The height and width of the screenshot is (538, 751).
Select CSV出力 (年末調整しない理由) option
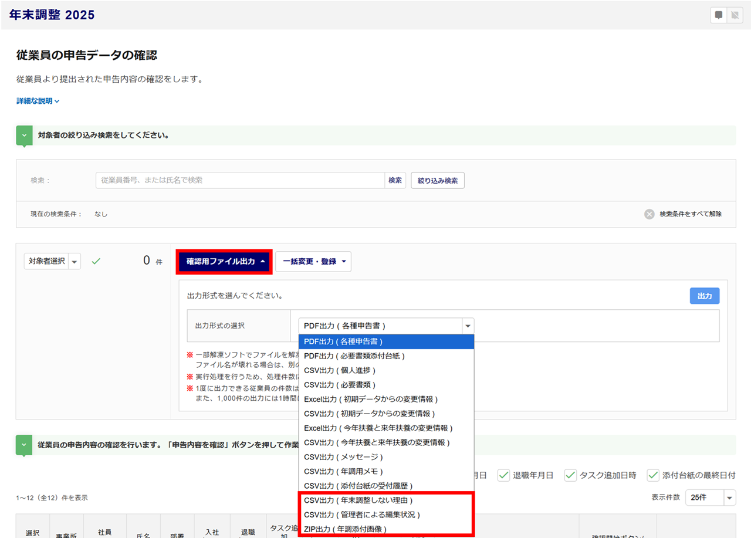[x=358, y=500]
